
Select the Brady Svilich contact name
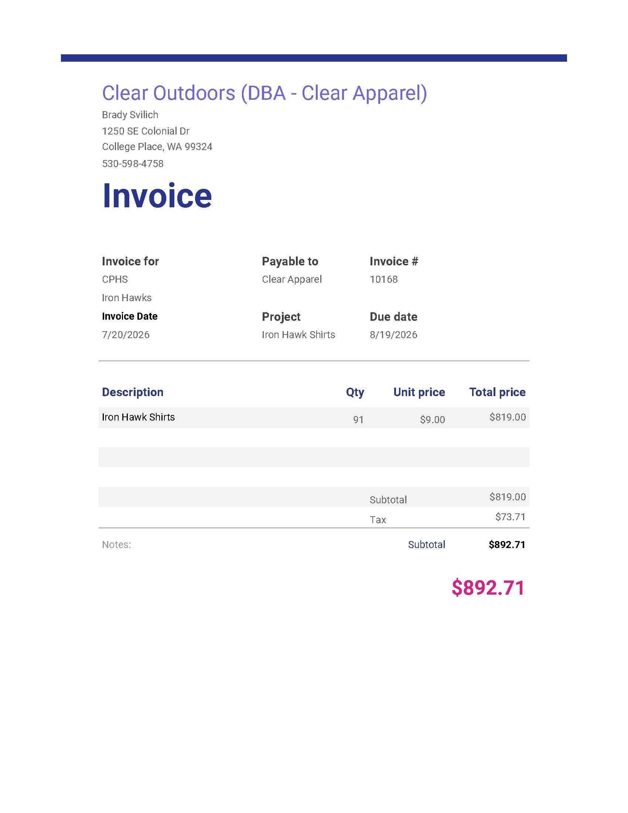(130, 115)
